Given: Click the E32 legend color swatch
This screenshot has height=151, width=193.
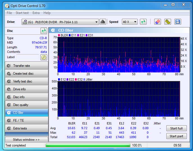Looking at the screenshot, I should point(76,79).
